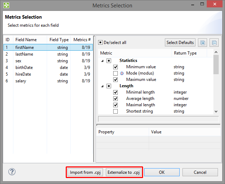Image resolution: width=225 pixels, height=184 pixels.
Task: Sort by the Field Type column header
Action: 59,40
